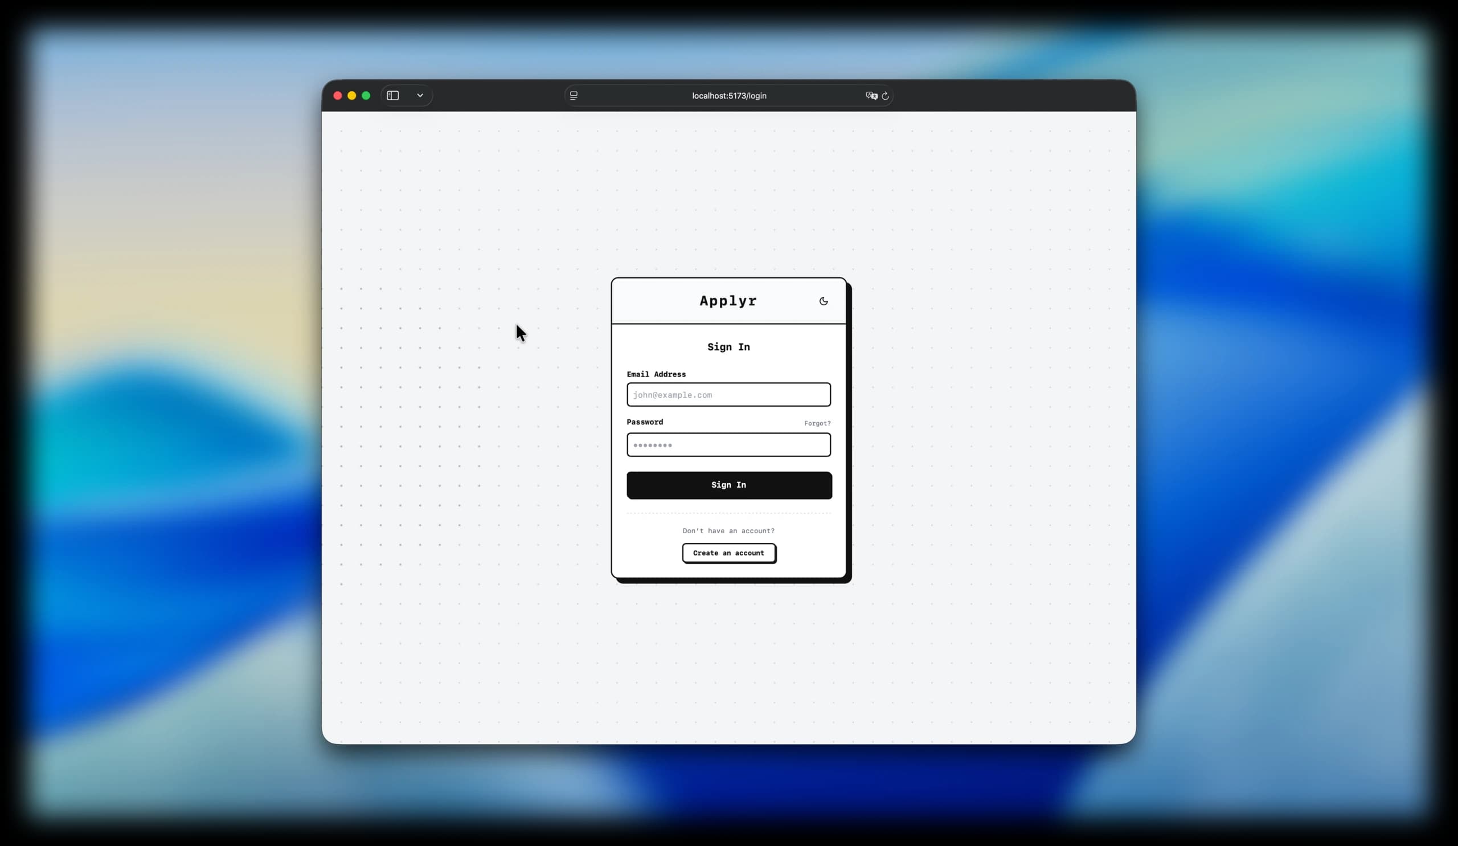The image size is (1458, 846).
Task: Click the Email Address input field
Action: tap(728, 395)
